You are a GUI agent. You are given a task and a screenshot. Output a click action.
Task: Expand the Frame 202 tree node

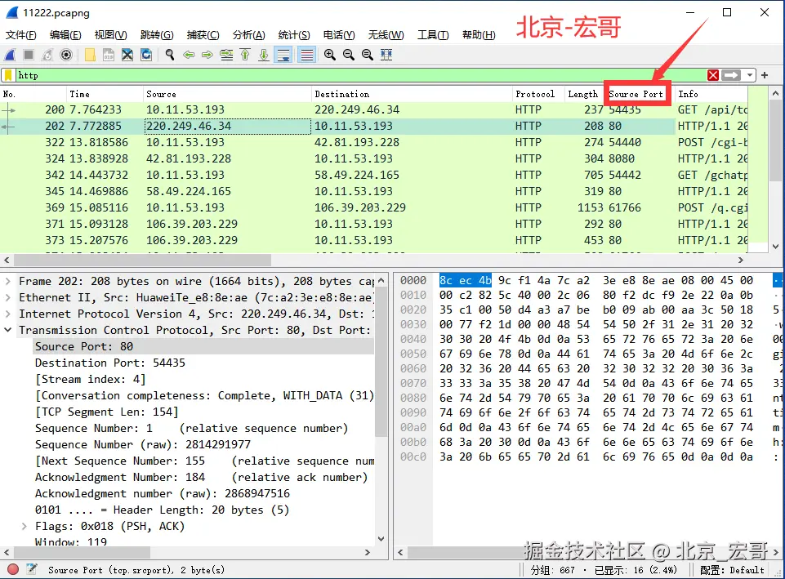pos(8,281)
